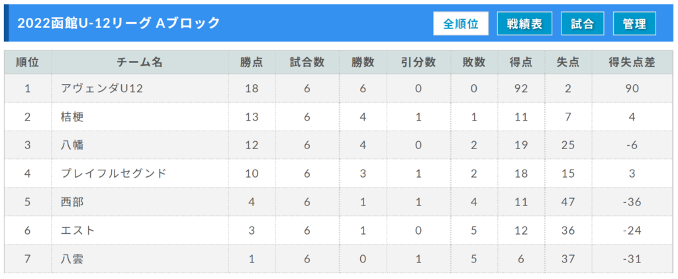Screen dimensions: 678x279
Task: Click the 管理 button
Action: click(634, 24)
